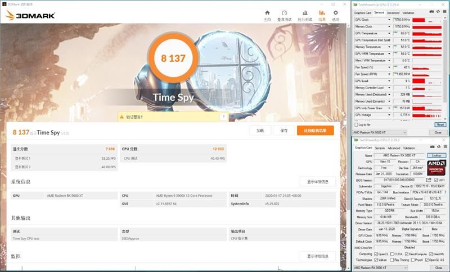The width and height of the screenshot is (450, 272).
Task: Toggle the DirectCompute checkbox
Action: click(407, 254)
